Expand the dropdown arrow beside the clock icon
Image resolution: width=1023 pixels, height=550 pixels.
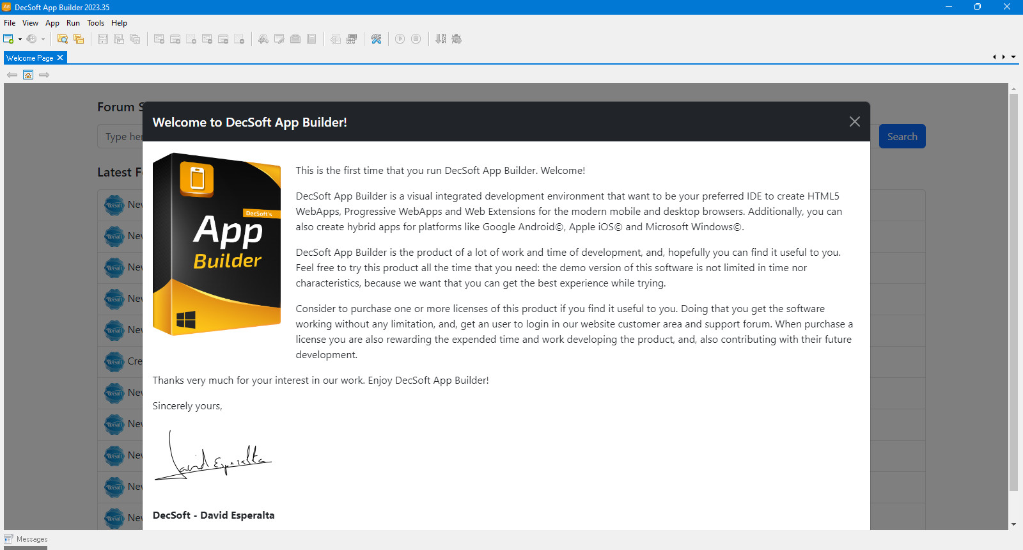43,39
